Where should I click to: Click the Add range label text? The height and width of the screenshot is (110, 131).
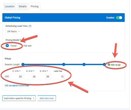115,65
